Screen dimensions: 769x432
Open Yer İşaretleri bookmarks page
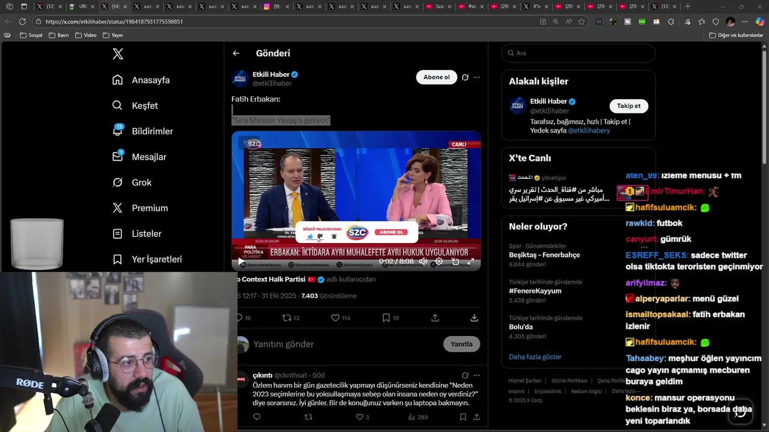pos(147,259)
